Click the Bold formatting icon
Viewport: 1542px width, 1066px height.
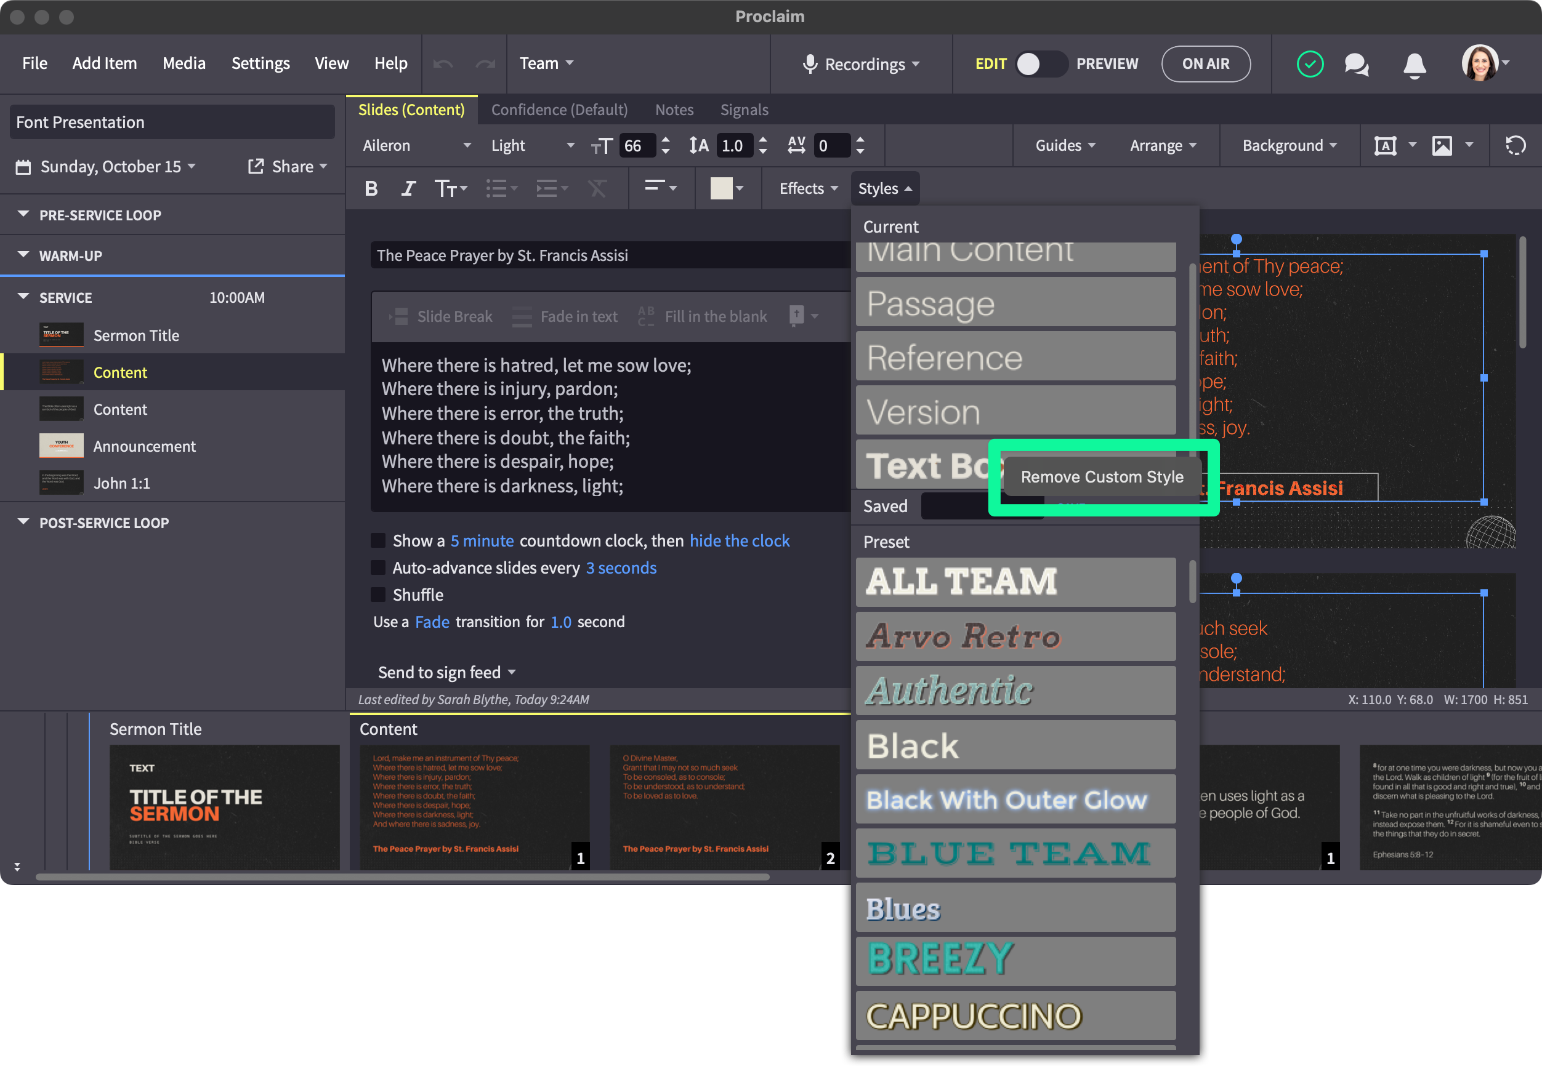pyautogui.click(x=371, y=189)
